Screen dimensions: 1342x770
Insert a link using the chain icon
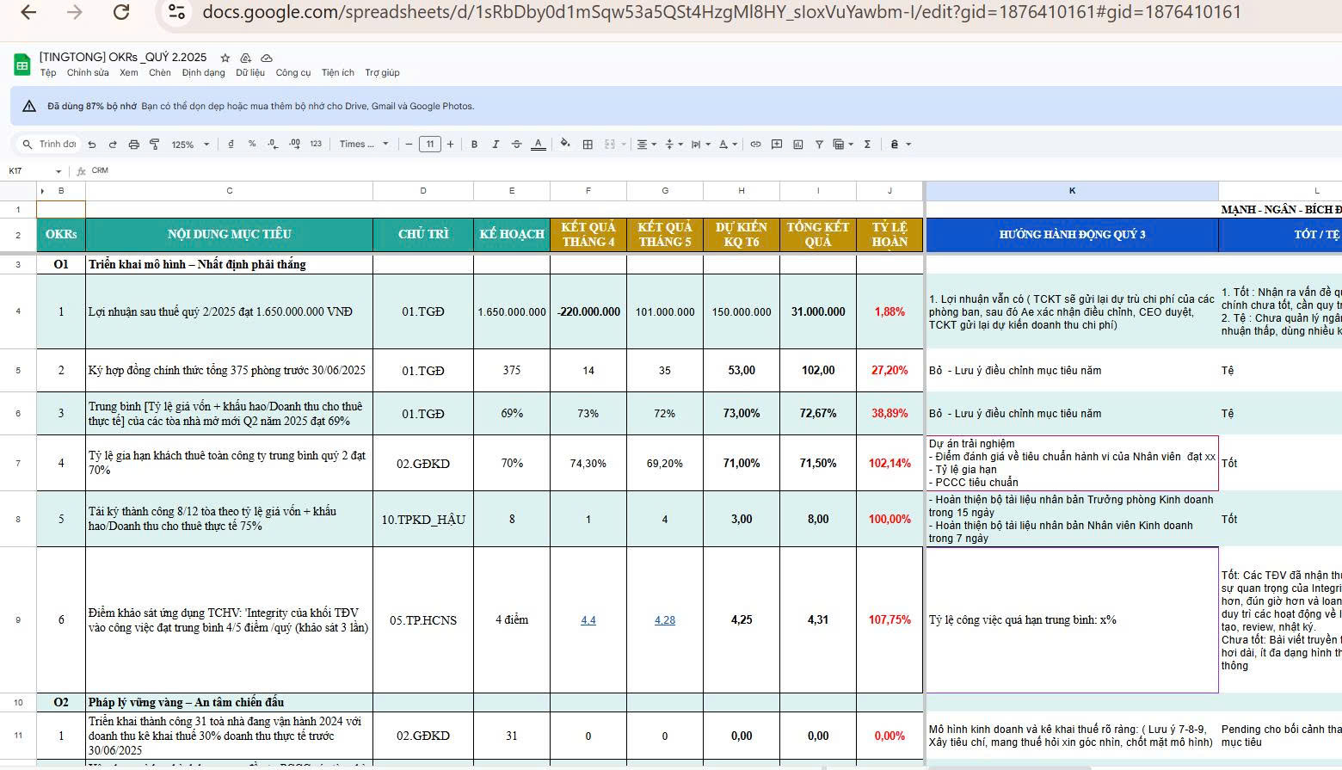point(755,145)
